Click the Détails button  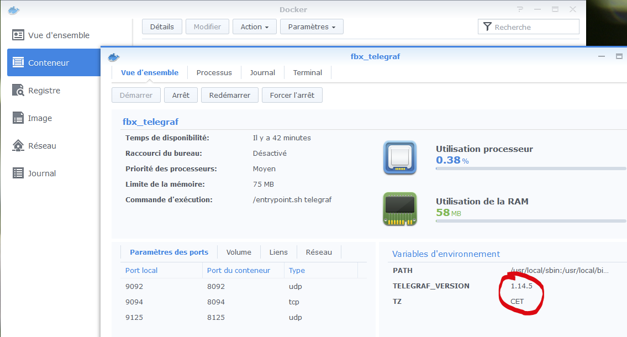click(162, 27)
